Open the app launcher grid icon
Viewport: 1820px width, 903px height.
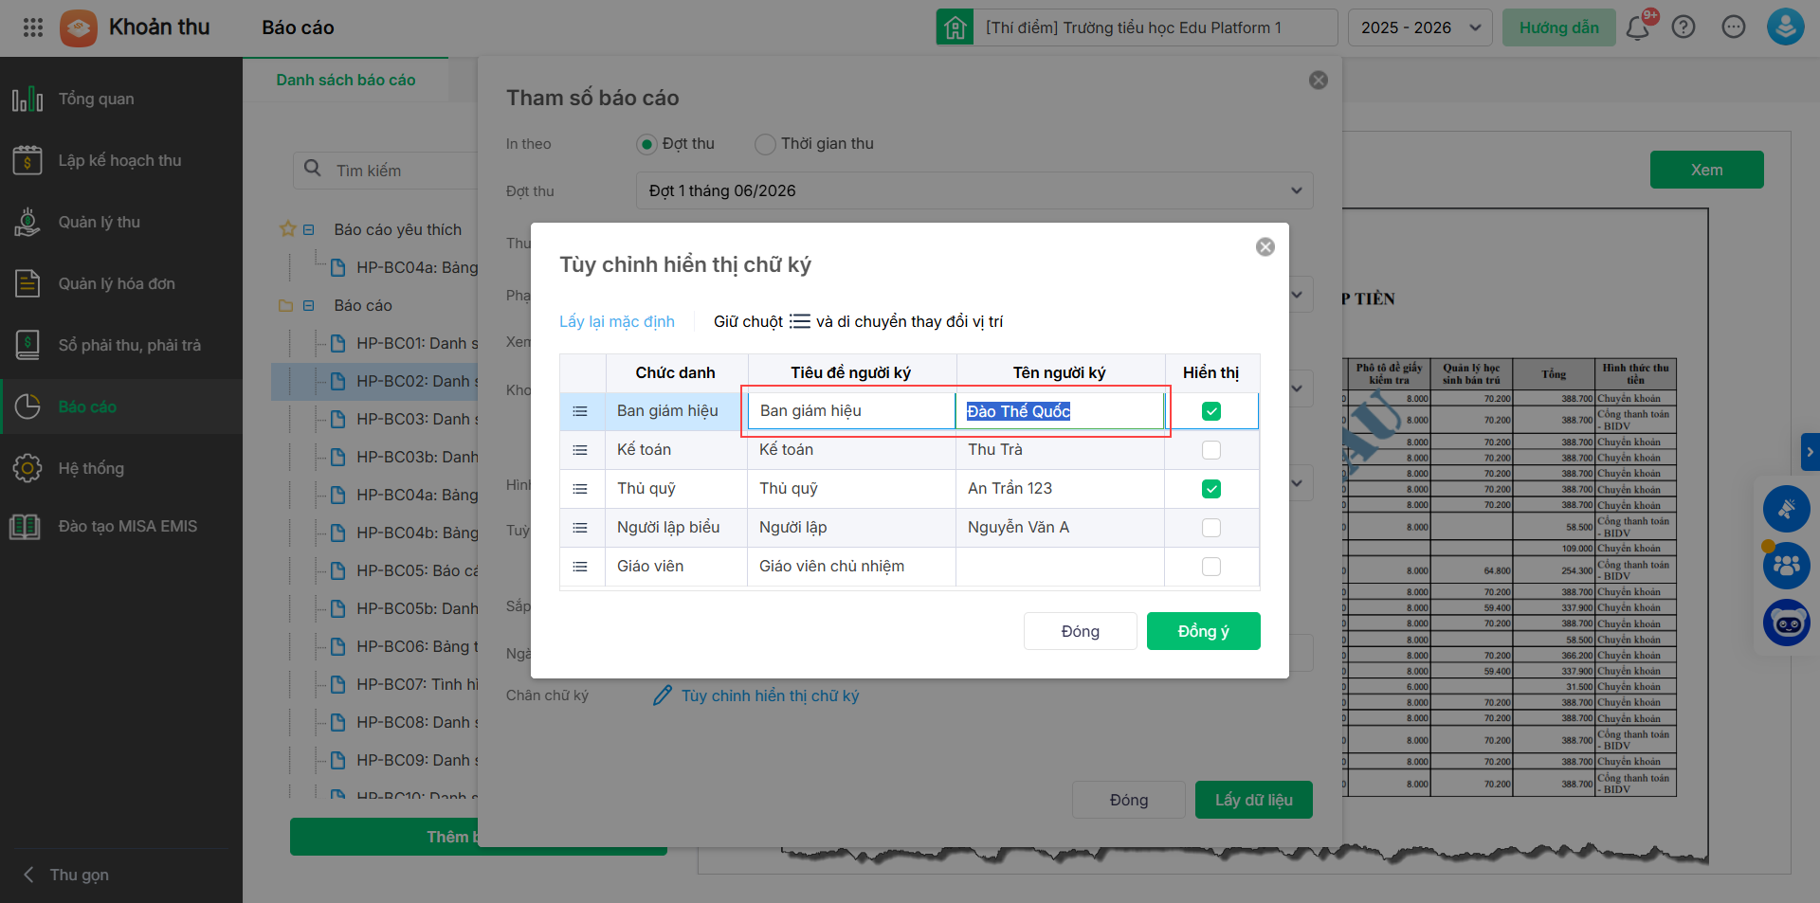(x=33, y=27)
